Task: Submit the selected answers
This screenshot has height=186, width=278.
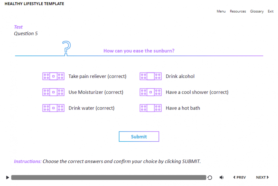Action: [x=139, y=137]
